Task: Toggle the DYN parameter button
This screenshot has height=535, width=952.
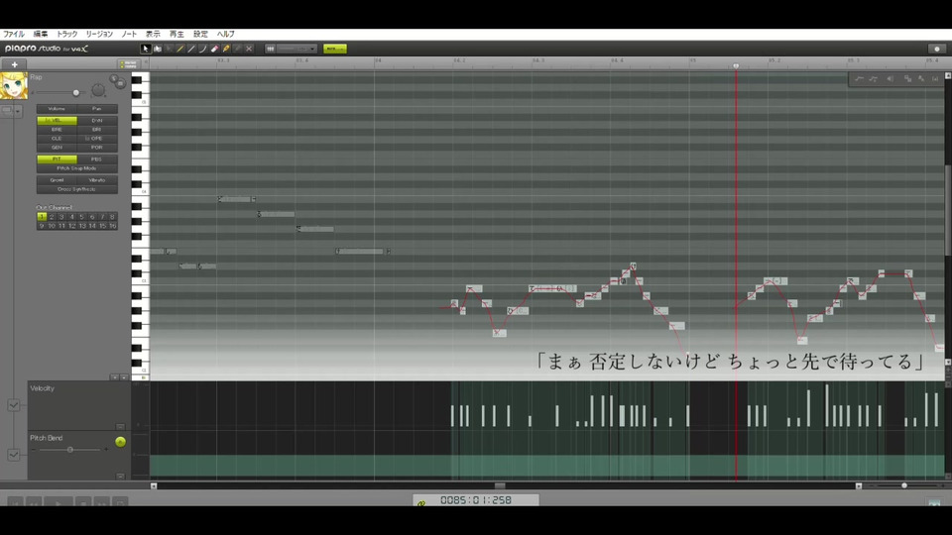Action: [97, 120]
